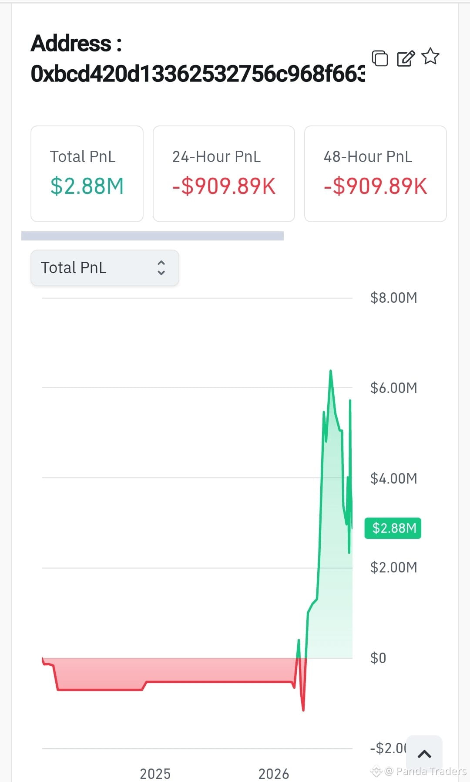Screen dimensions: 470x782
Task: Click the Binance logo watermark
Action: 376,772
